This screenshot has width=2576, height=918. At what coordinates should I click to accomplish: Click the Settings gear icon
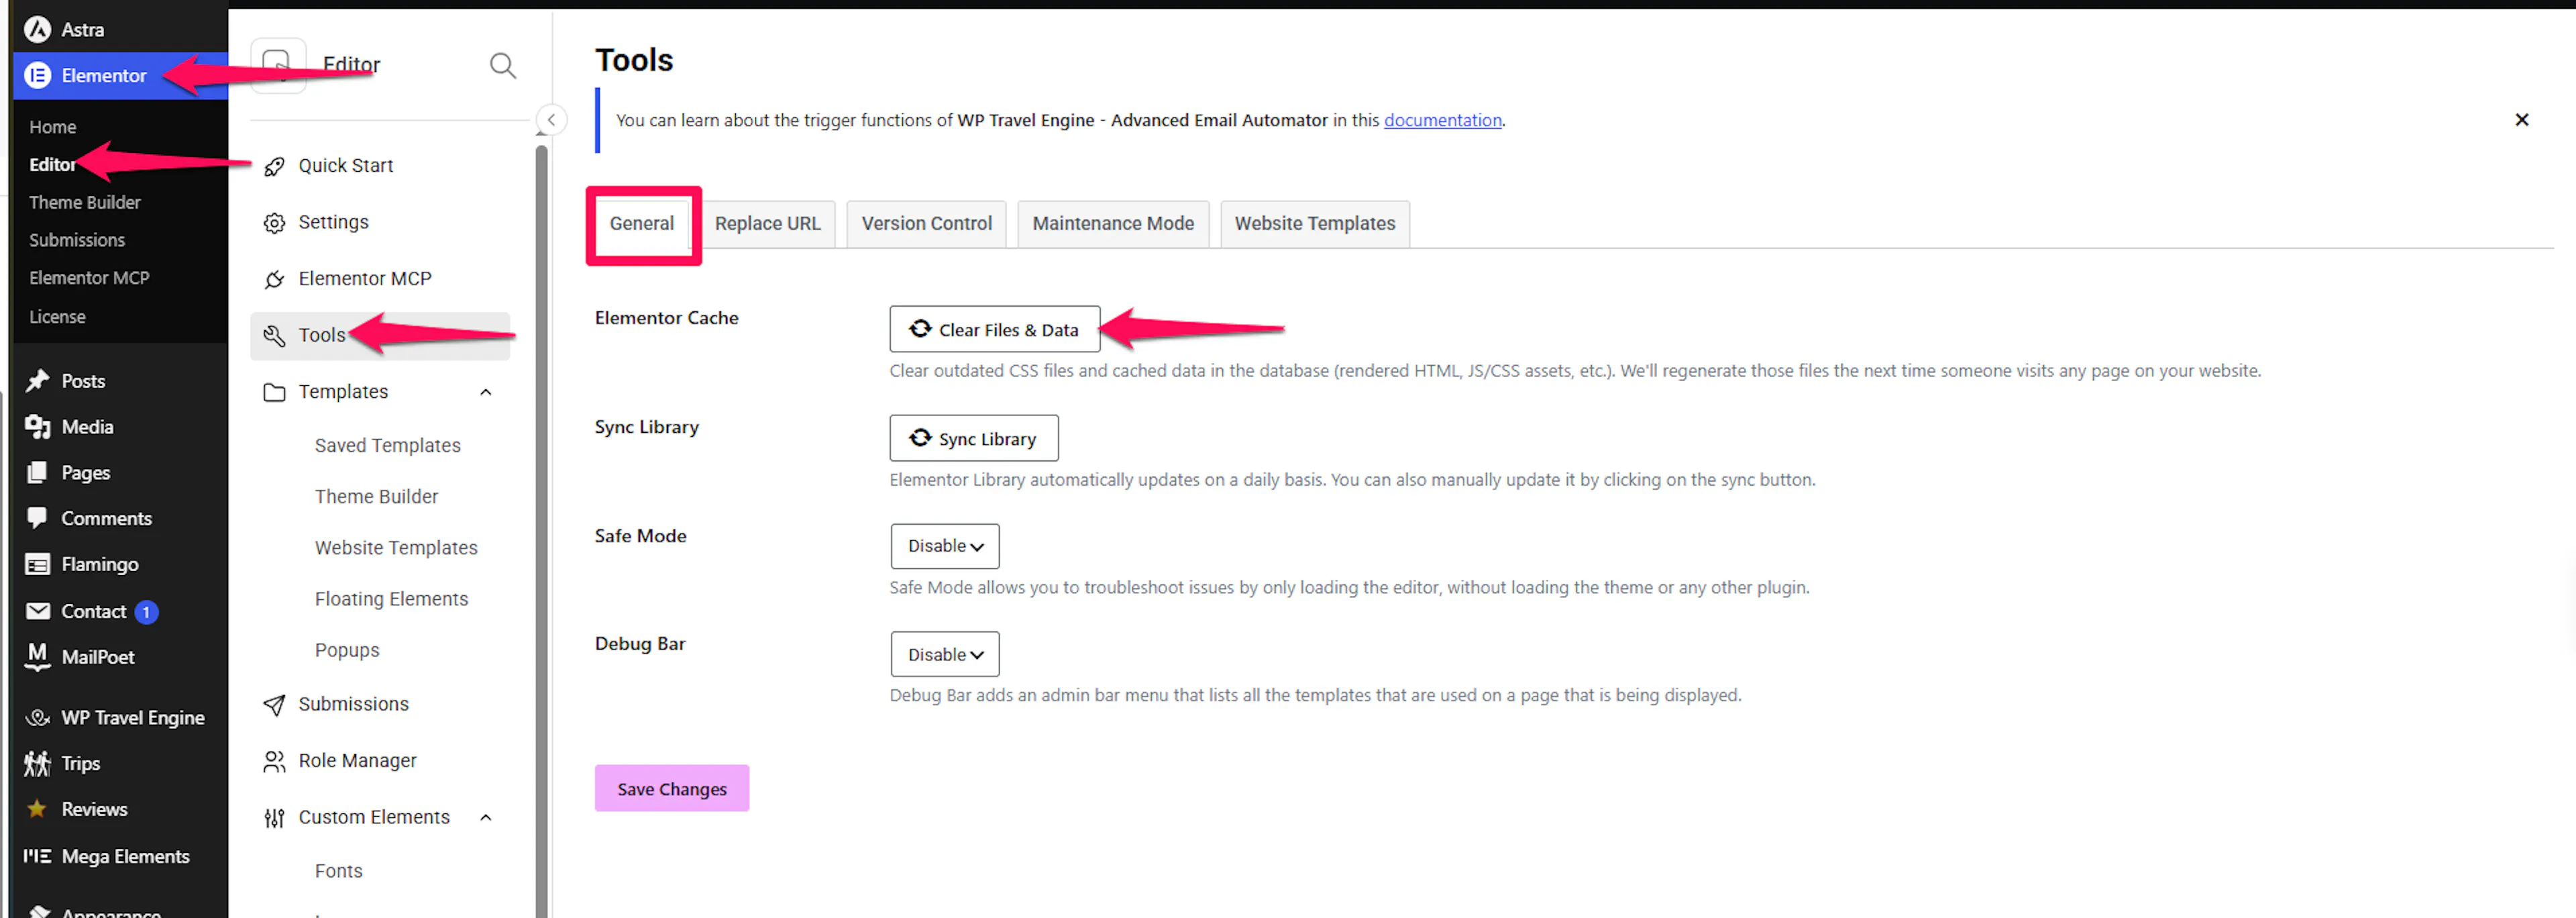coord(274,223)
